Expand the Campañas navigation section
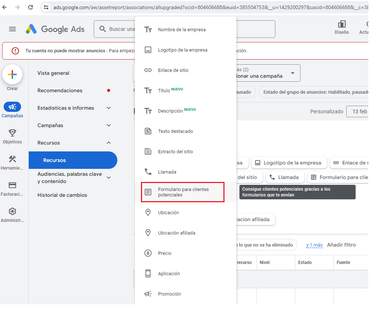Screen dimensions: 372x309 pyautogui.click(x=109, y=125)
